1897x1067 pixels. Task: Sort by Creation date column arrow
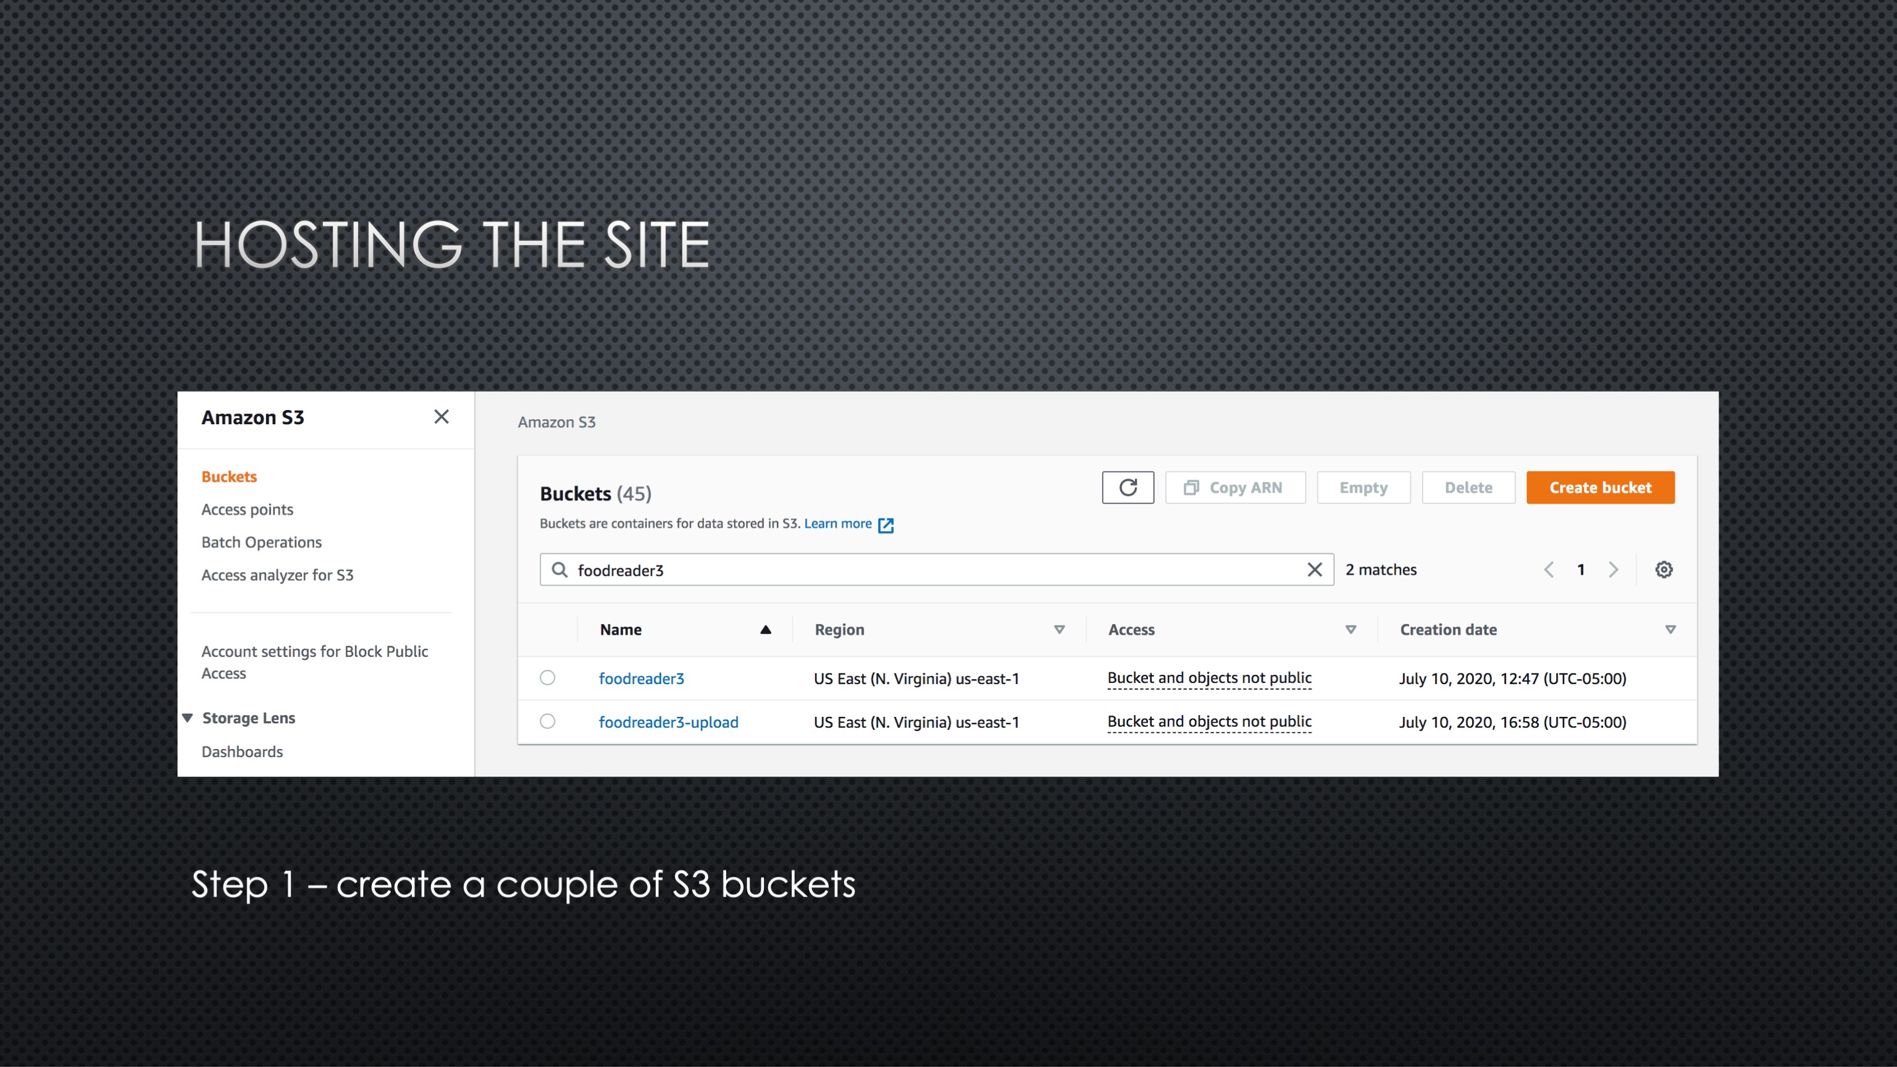pyautogui.click(x=1670, y=630)
